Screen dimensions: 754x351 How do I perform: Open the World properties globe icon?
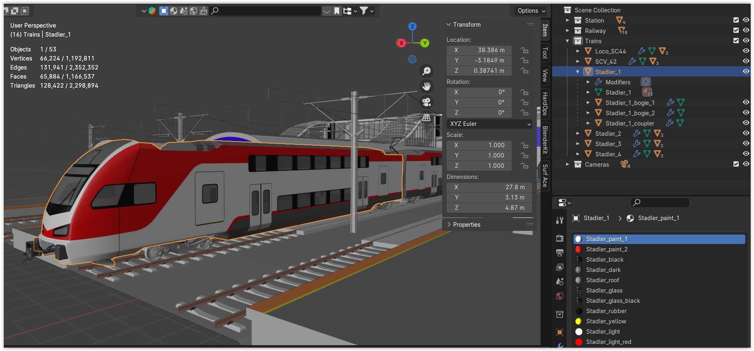tap(560, 296)
